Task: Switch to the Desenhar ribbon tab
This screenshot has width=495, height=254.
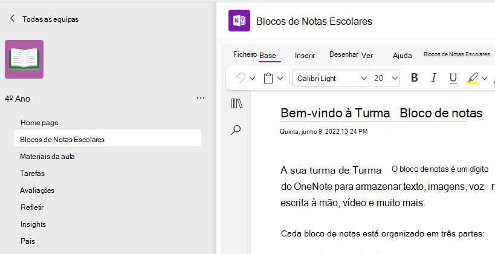Action: [343, 54]
